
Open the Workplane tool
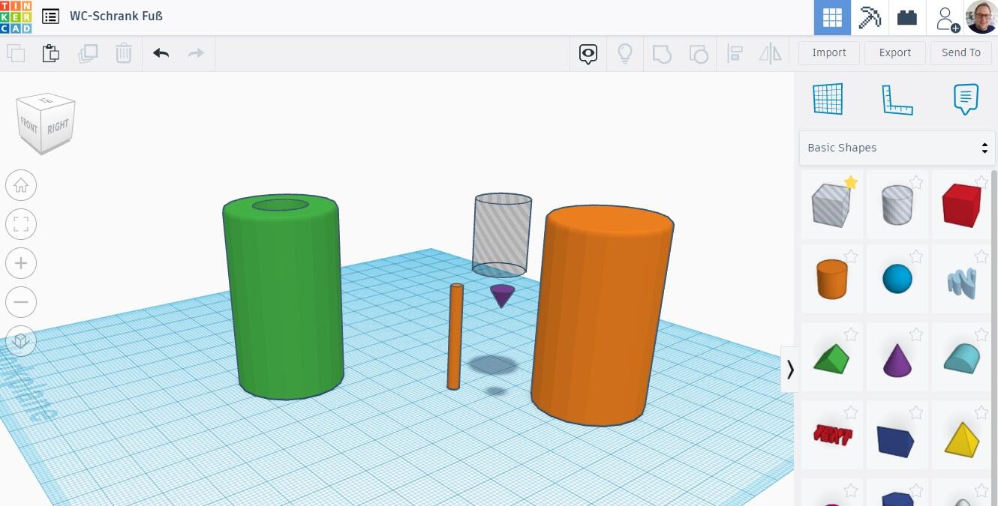click(828, 99)
